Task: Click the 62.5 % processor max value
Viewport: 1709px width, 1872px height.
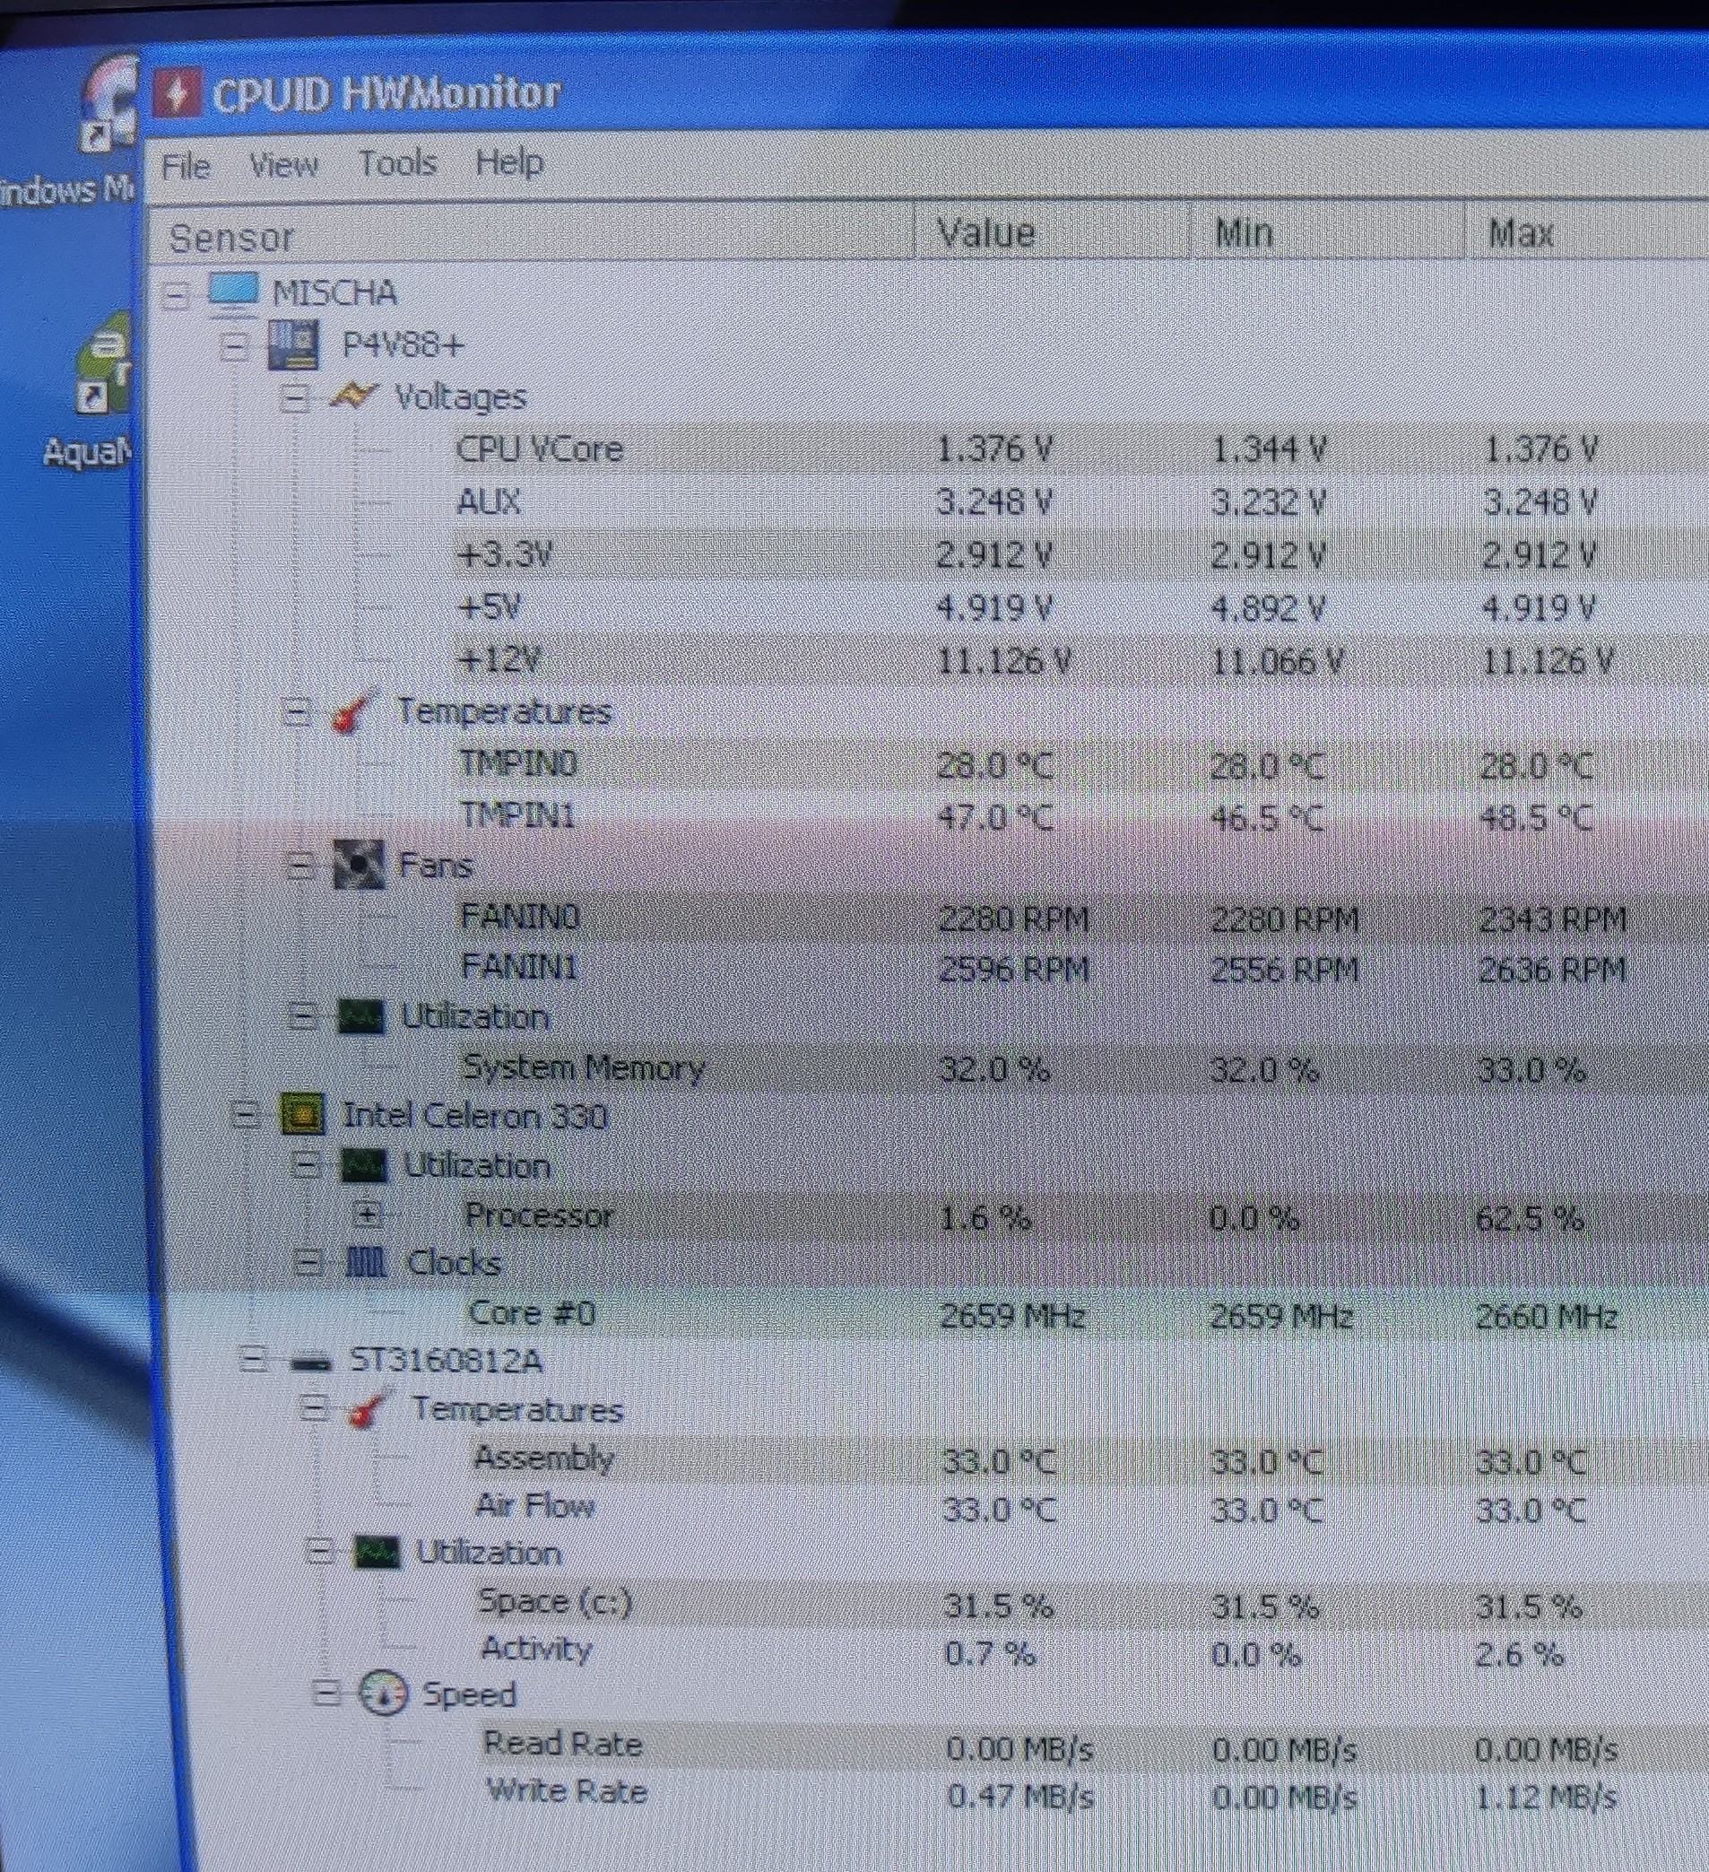Action: coord(1529,1217)
